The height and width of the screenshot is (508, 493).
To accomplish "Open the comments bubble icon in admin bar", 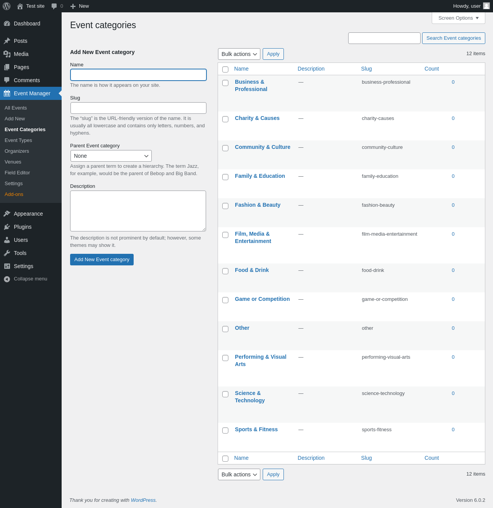I will [x=54, y=6].
